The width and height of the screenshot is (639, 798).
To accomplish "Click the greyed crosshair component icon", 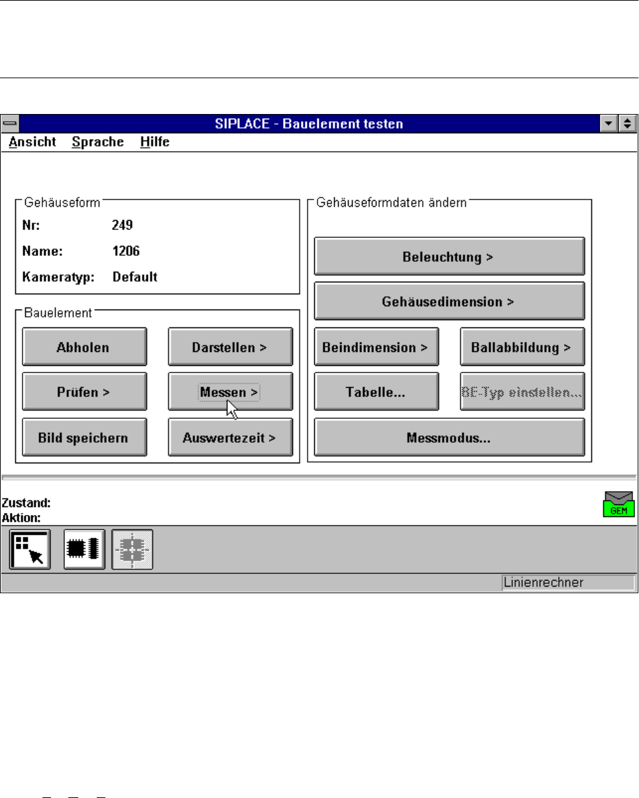I will click(x=133, y=550).
